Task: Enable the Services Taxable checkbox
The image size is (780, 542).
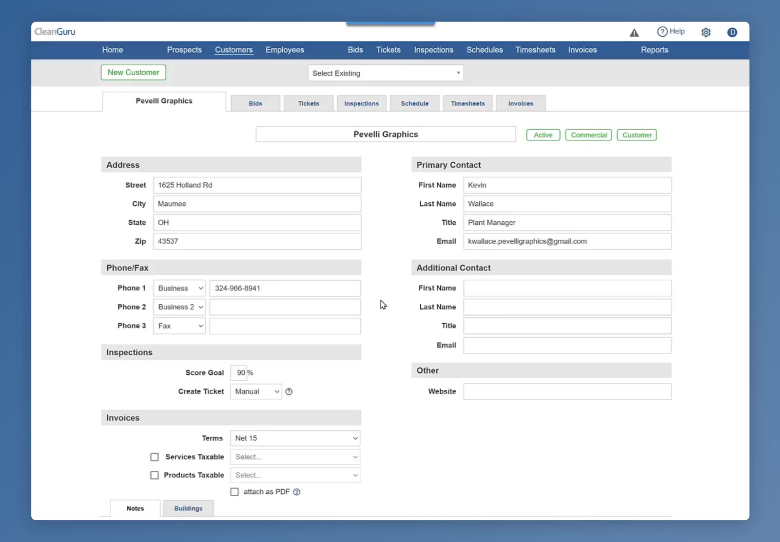Action: click(155, 457)
